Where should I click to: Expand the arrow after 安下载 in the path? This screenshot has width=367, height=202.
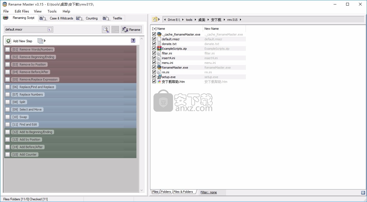pyautogui.click(x=224, y=20)
